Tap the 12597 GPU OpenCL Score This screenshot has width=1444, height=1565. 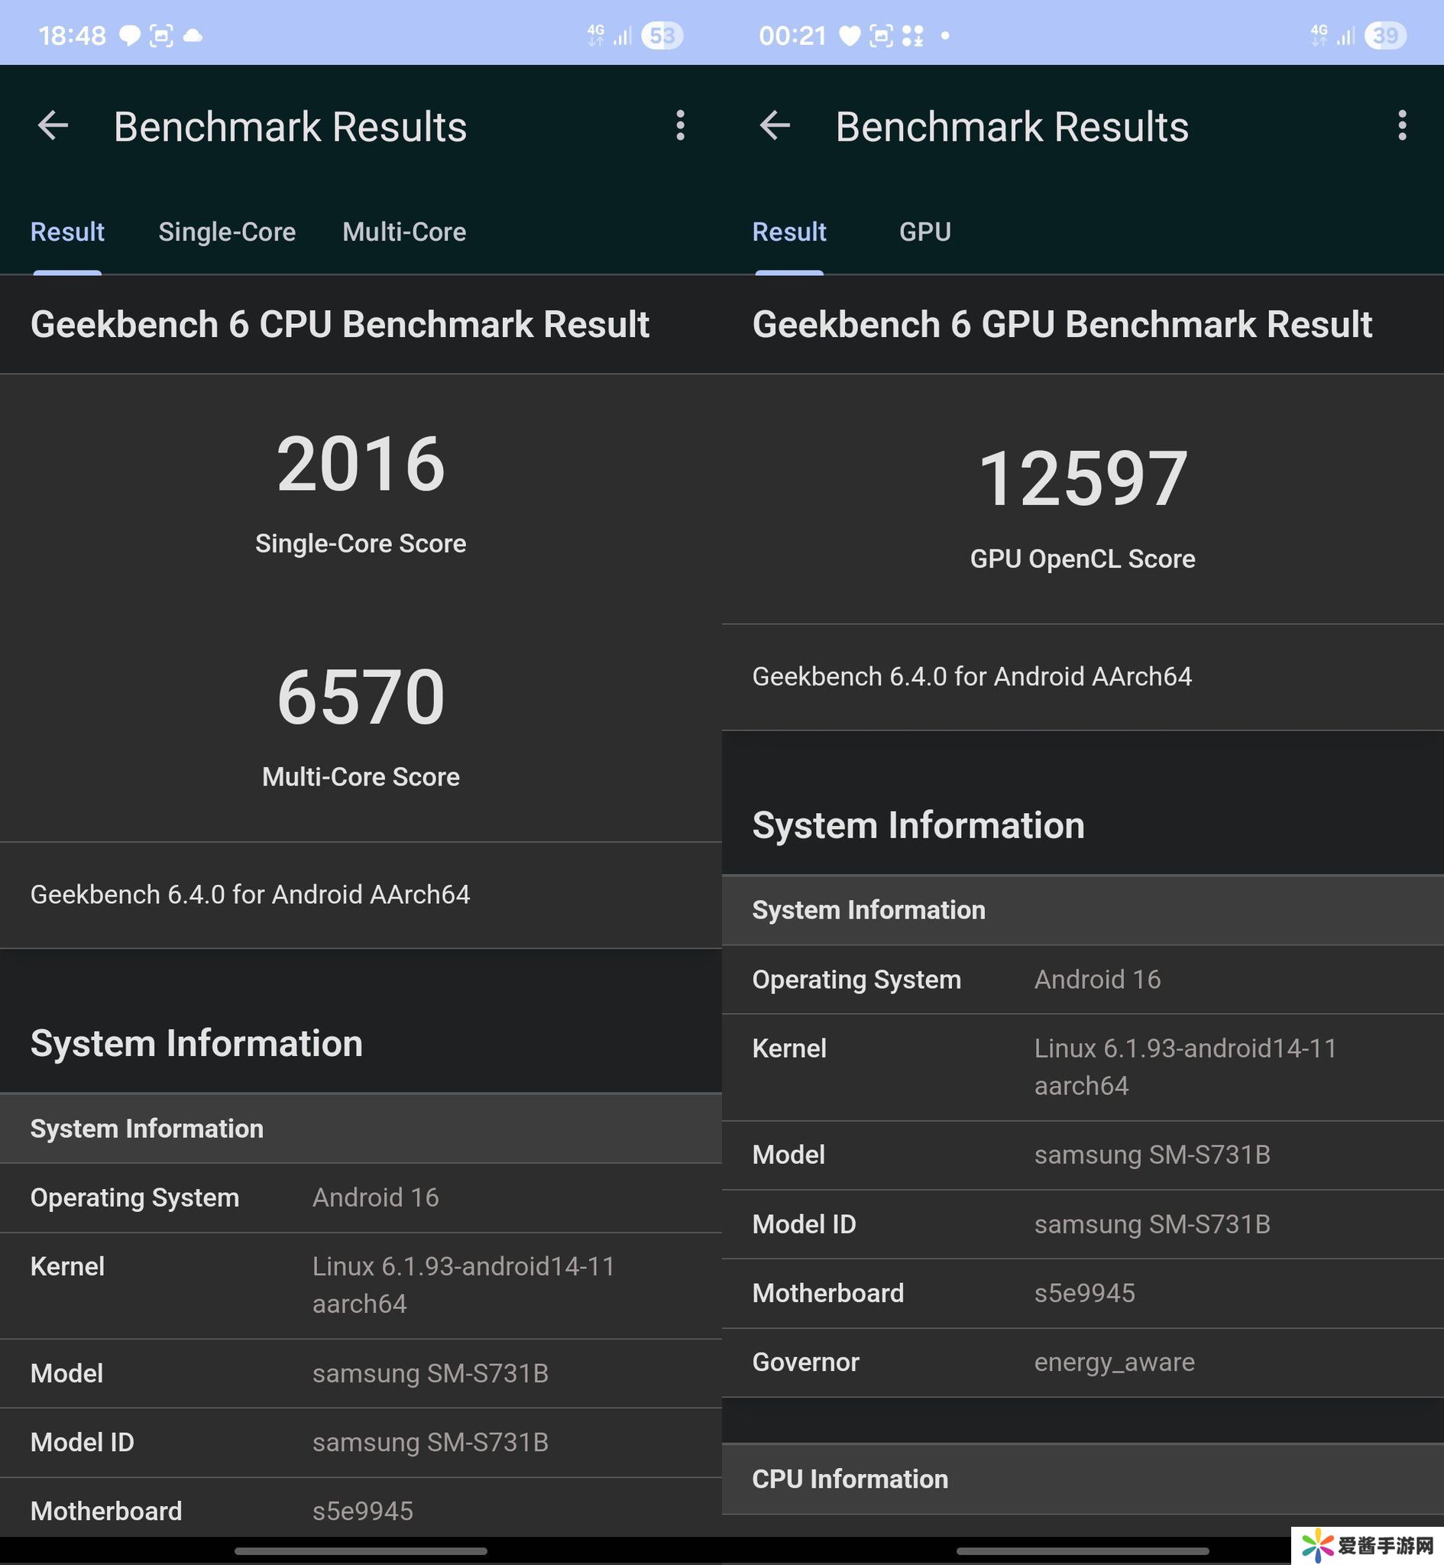pos(1082,479)
